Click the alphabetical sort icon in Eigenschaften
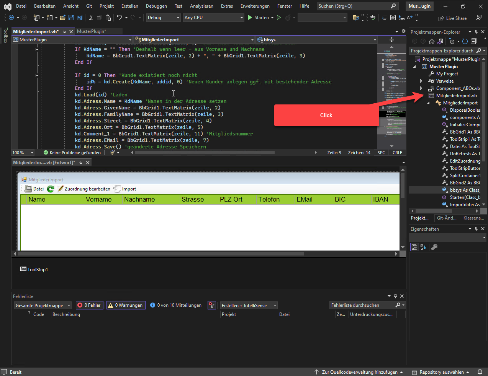The height and width of the screenshot is (376, 488). click(x=423, y=247)
